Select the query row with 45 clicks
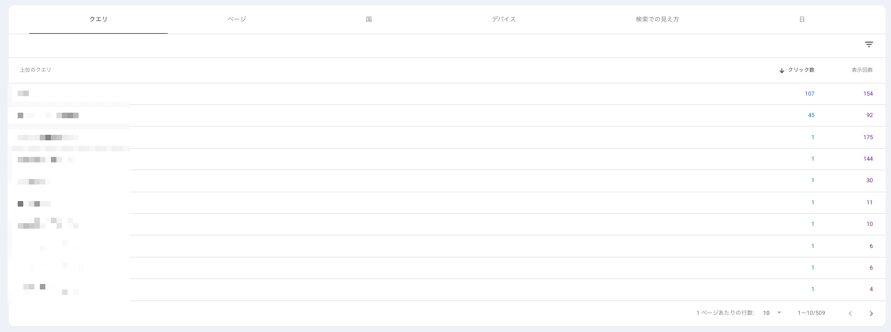 tap(447, 115)
